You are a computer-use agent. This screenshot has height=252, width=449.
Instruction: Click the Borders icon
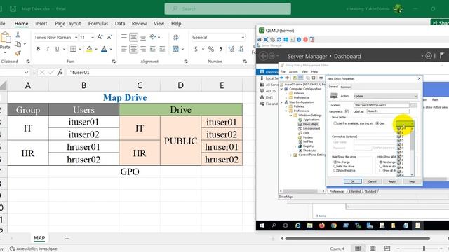[73, 49]
